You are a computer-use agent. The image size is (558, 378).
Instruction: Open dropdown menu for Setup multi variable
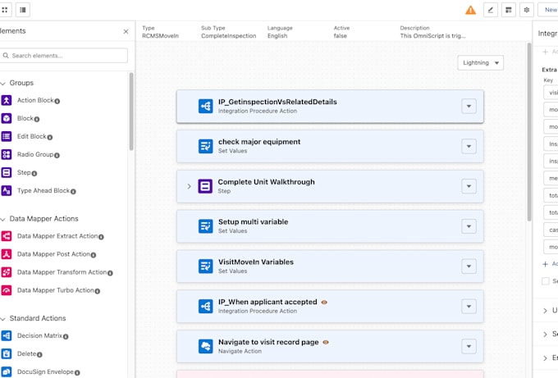tap(469, 226)
